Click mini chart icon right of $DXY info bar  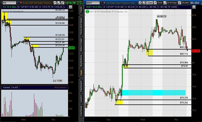pos(194,7)
